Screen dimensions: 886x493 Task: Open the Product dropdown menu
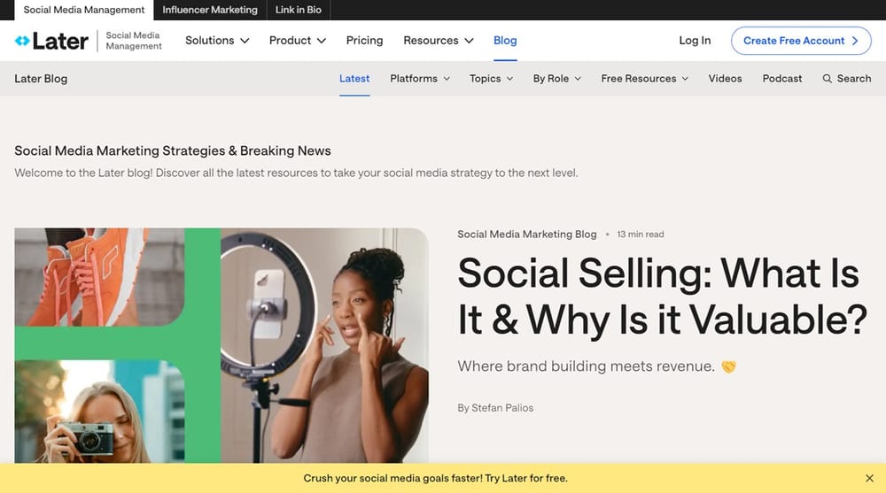298,41
